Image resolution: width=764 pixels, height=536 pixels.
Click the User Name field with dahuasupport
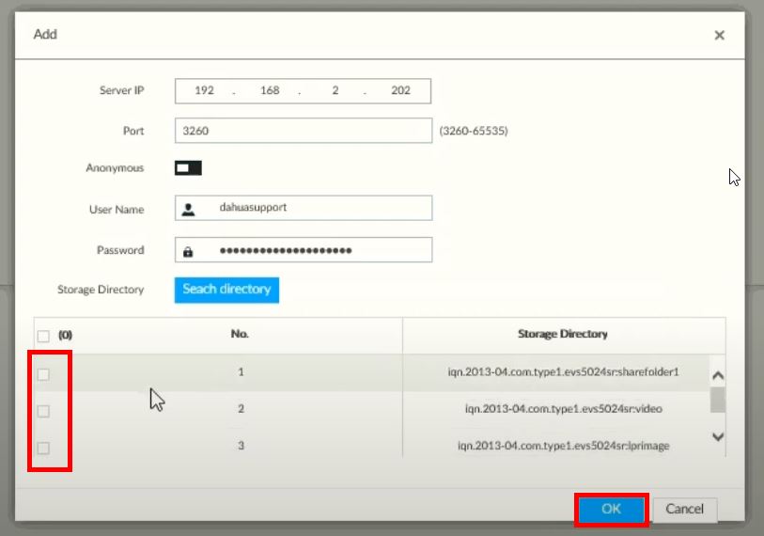click(304, 208)
